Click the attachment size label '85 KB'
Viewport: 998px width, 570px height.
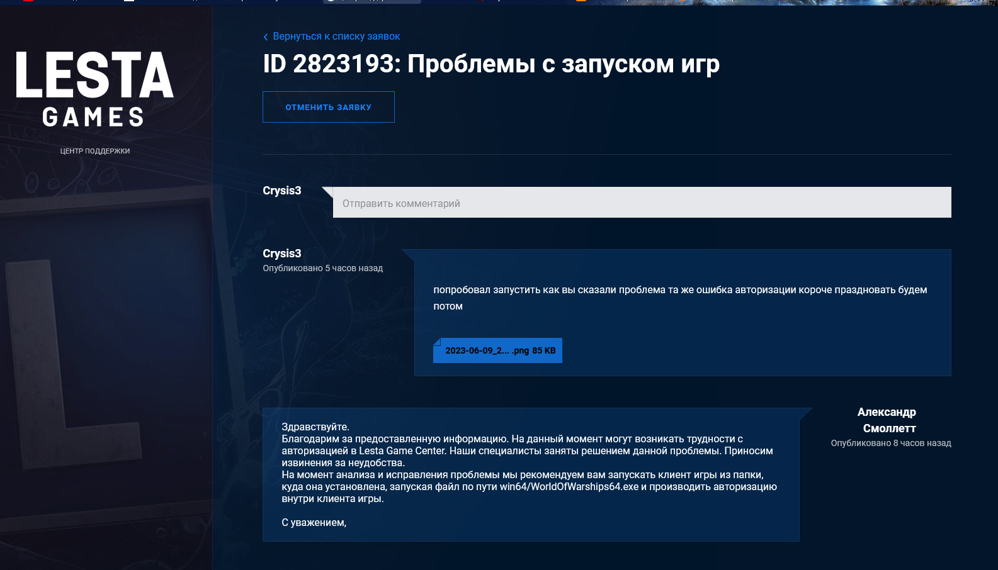point(544,350)
